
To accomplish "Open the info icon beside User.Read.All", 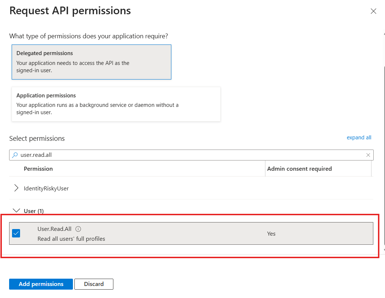I will click(78, 229).
